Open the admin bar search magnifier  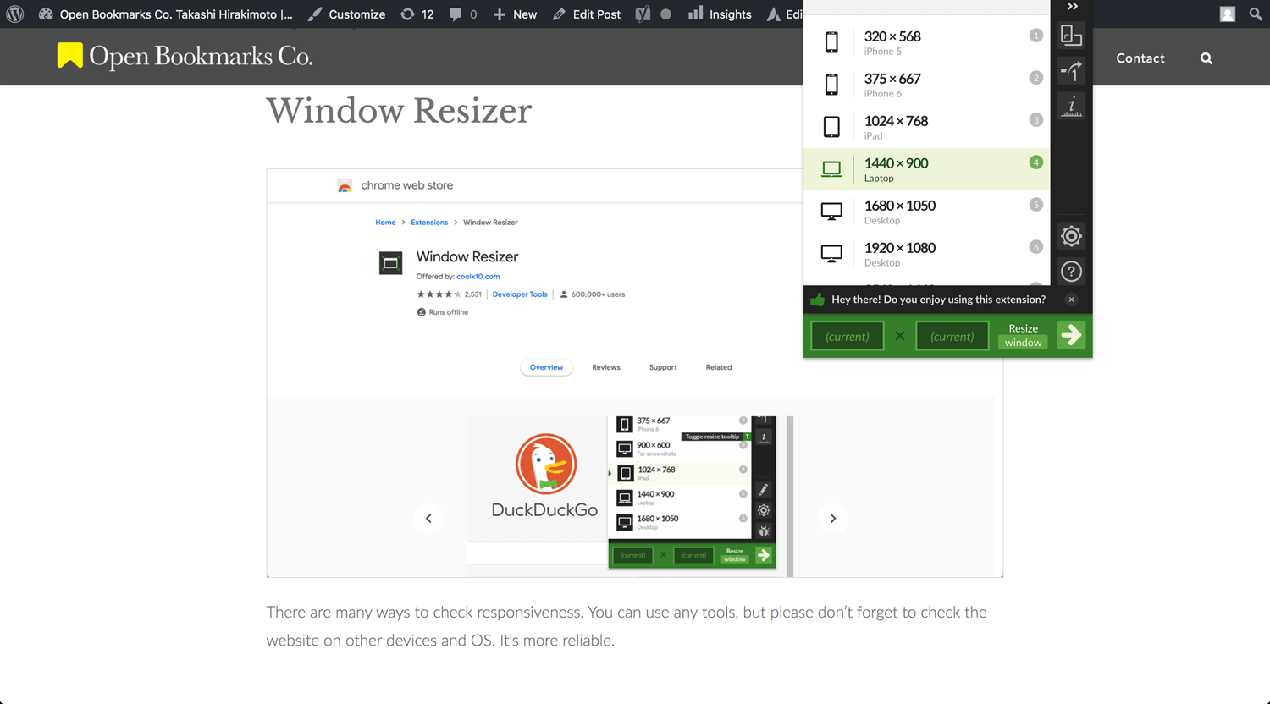point(1256,14)
